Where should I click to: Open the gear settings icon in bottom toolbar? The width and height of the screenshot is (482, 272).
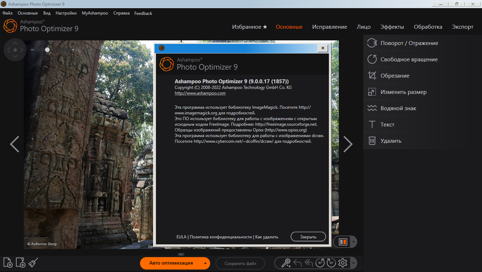point(342,263)
